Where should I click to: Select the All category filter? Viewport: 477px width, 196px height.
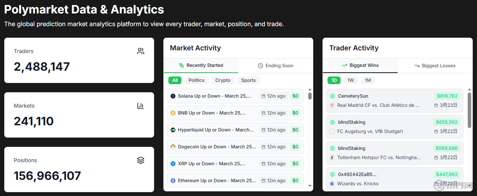(175, 80)
